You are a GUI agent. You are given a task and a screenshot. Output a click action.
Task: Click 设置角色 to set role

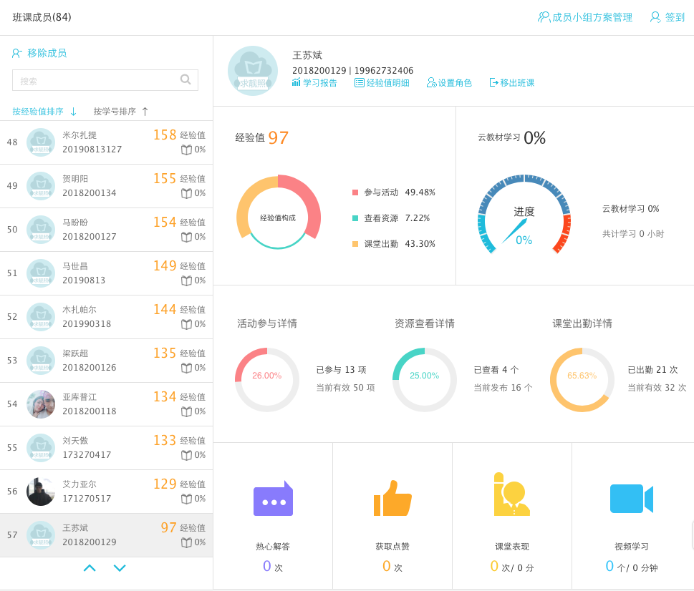[x=449, y=83]
